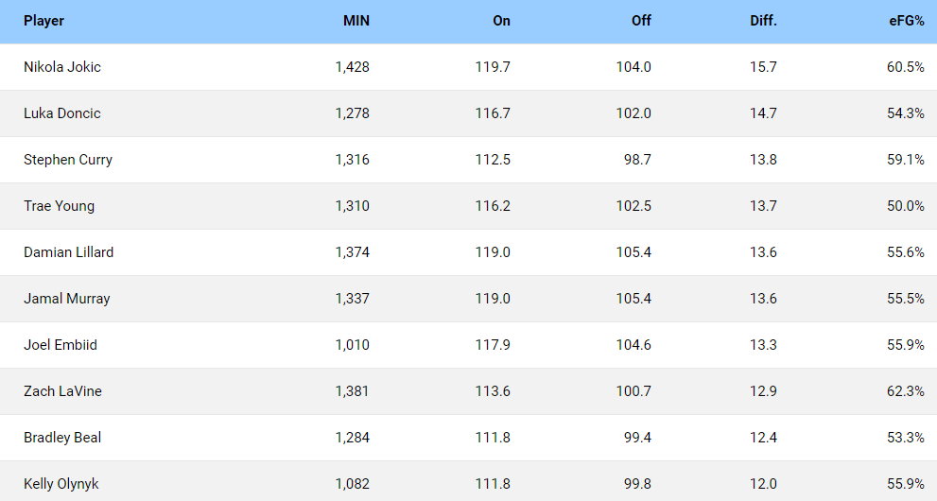937x501 pixels.
Task: Open Bradley Beal player entry
Action: (x=62, y=437)
